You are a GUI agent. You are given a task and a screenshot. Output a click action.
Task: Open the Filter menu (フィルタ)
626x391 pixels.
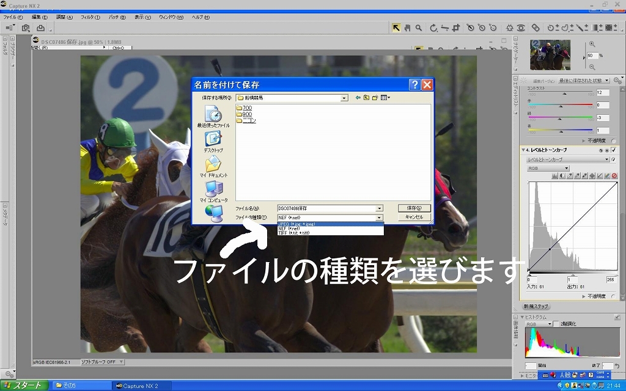[x=90, y=17]
